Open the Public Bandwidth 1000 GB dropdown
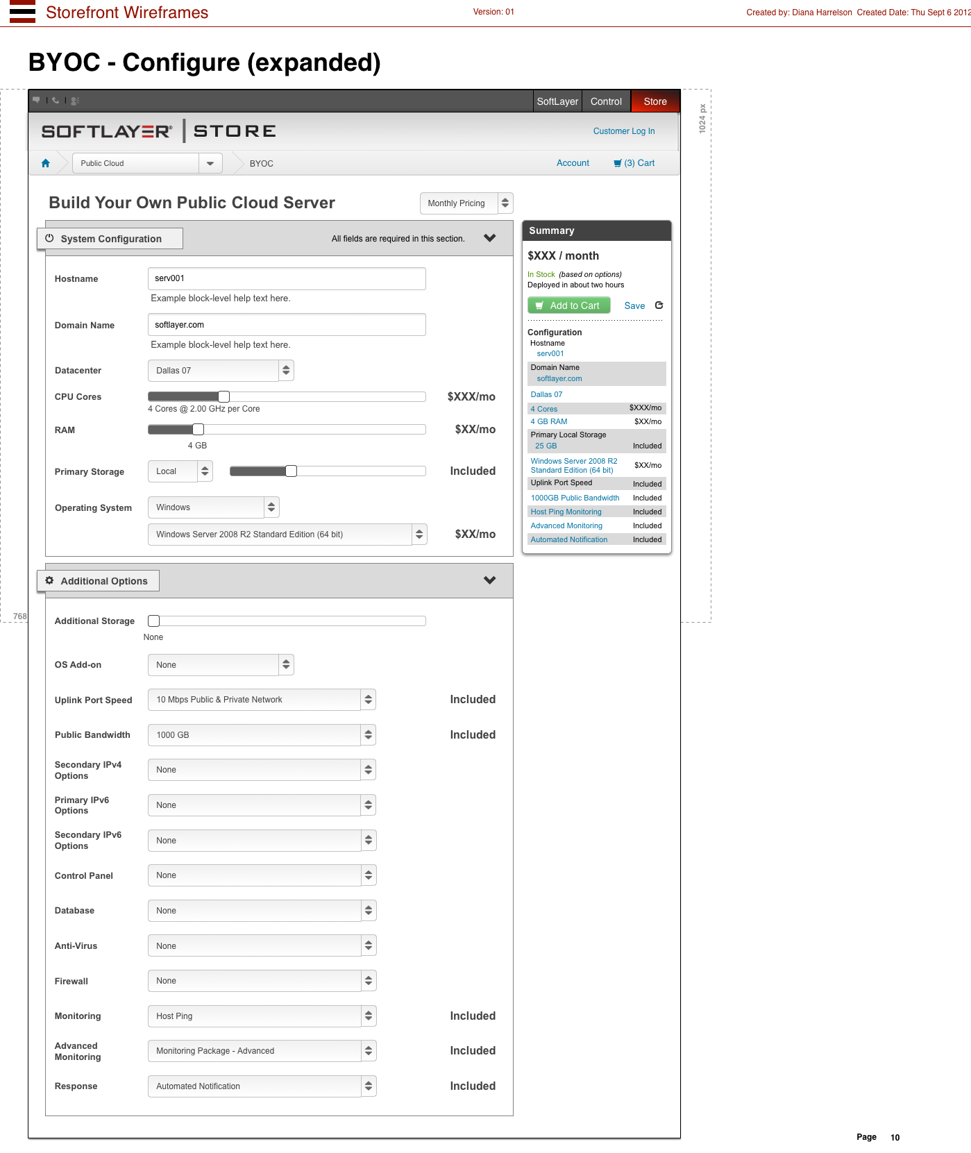 (x=262, y=735)
